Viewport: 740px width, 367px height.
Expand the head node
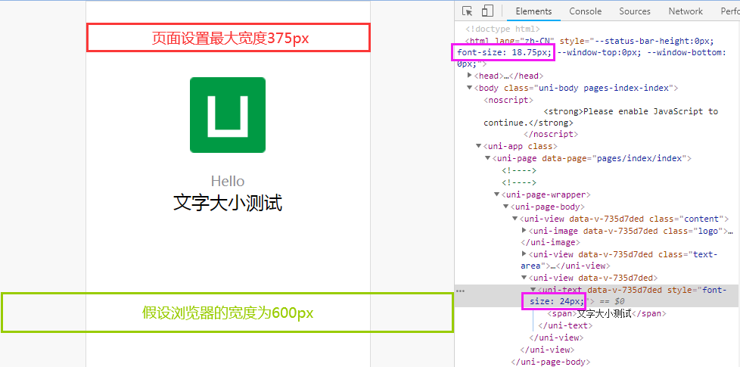[x=470, y=76]
